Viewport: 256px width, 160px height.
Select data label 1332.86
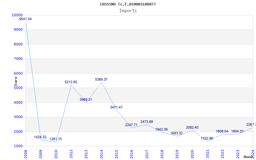(x=207, y=139)
